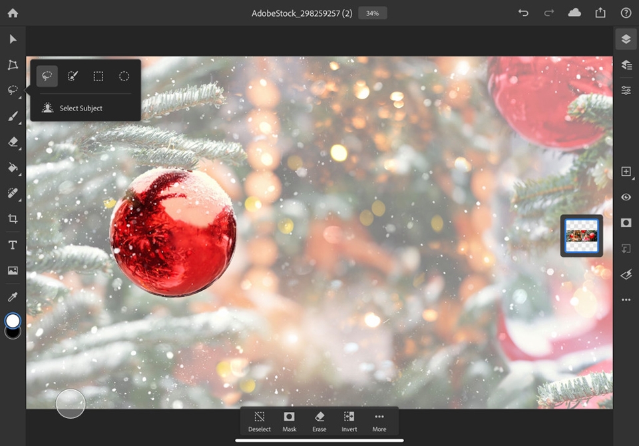Select the Eyedropper tool
639x446 pixels.
pyautogui.click(x=12, y=296)
